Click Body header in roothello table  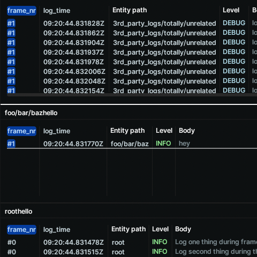click(183, 229)
